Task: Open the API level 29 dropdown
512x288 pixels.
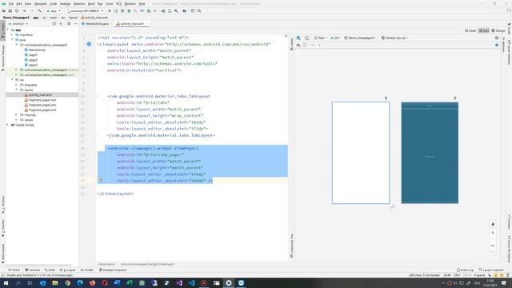Action: click(335, 38)
